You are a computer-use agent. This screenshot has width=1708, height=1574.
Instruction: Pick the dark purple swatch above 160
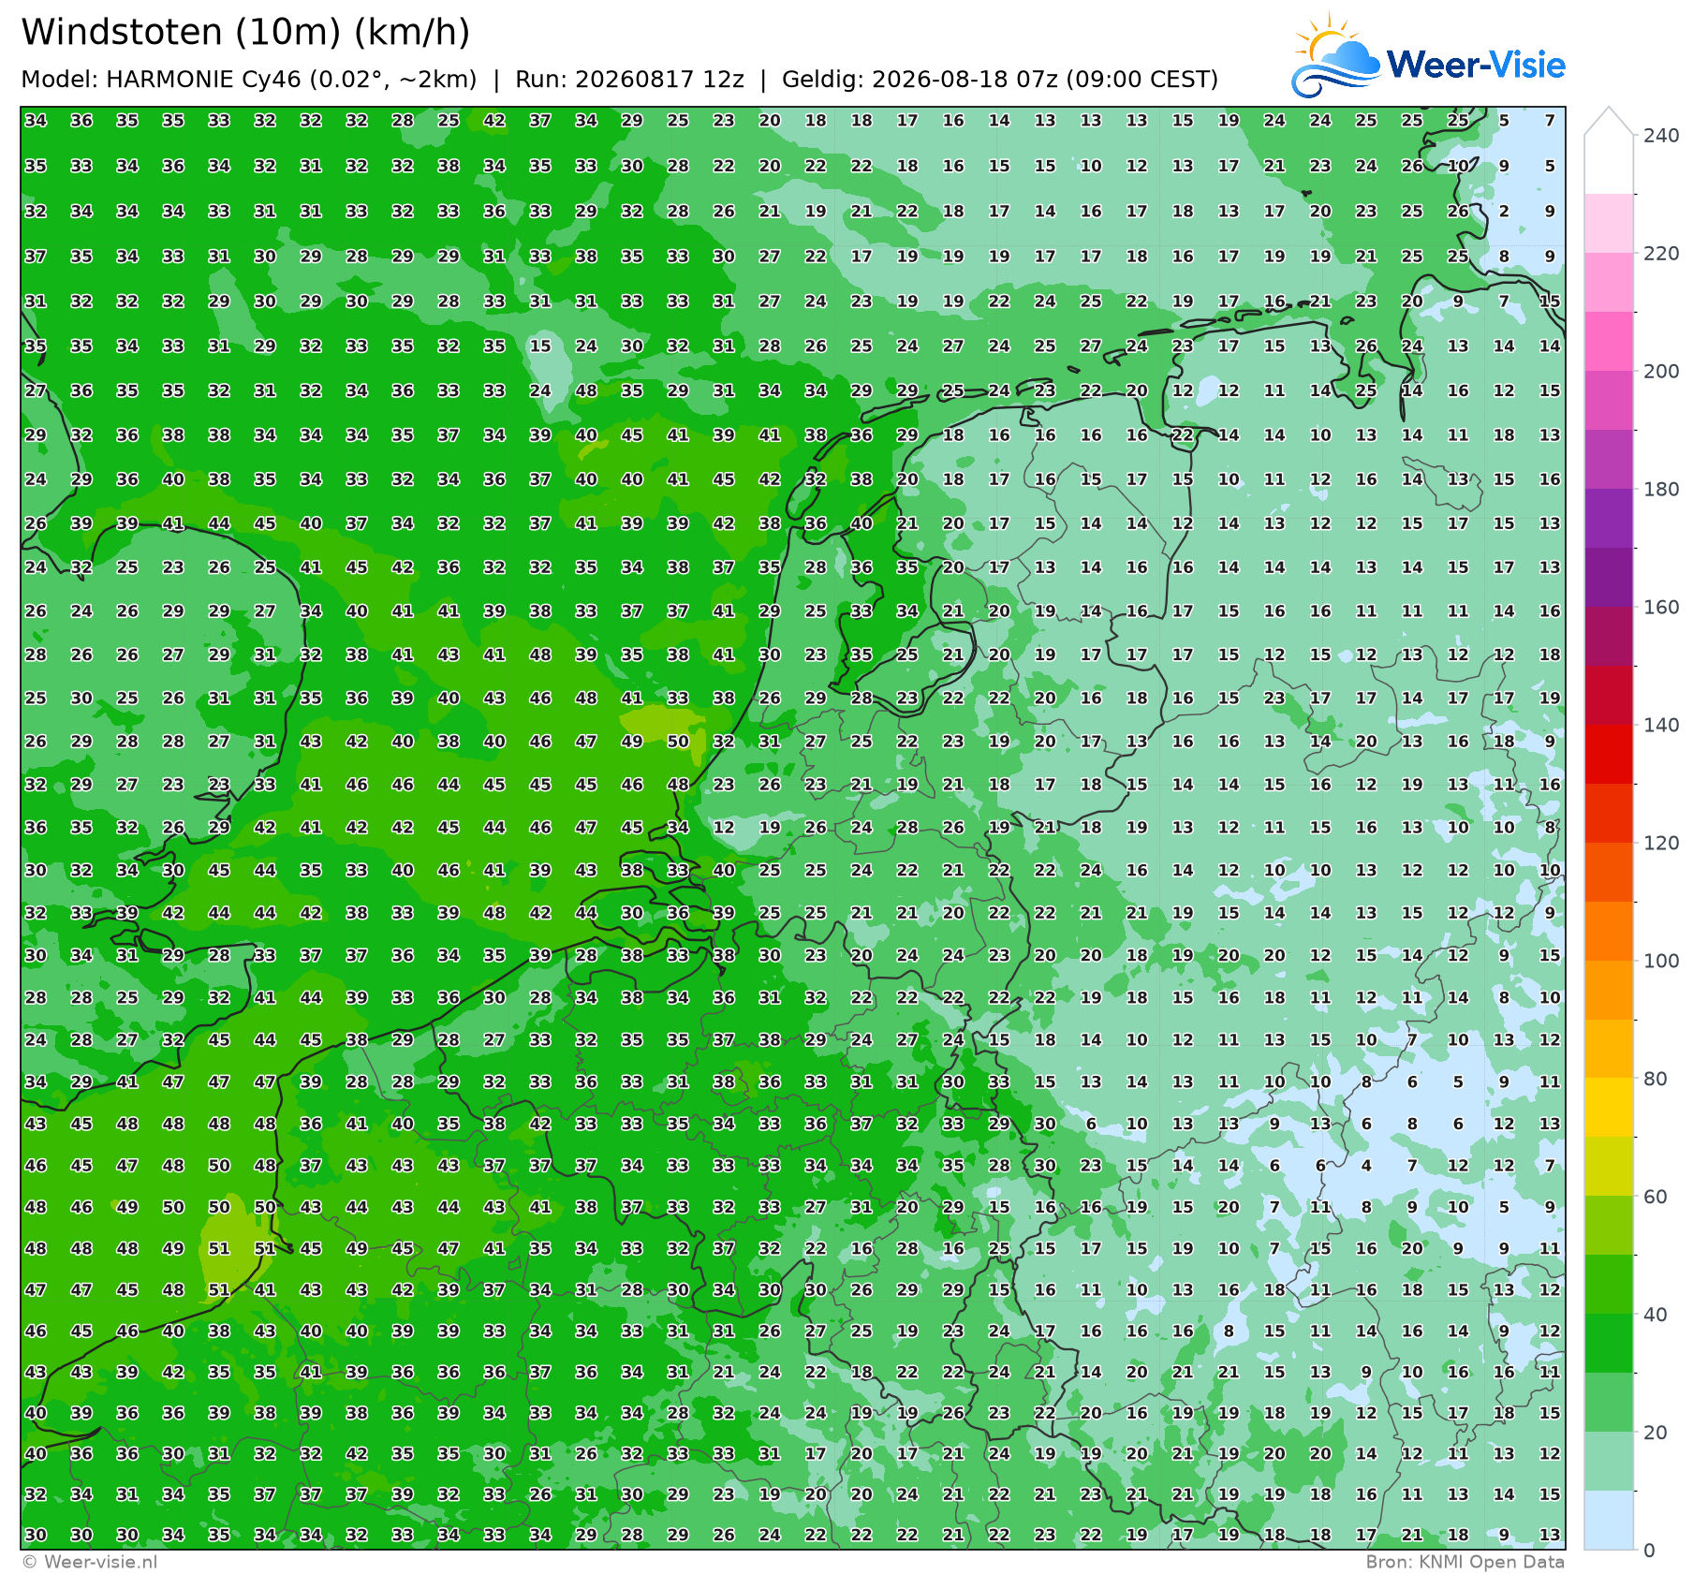point(1609,577)
